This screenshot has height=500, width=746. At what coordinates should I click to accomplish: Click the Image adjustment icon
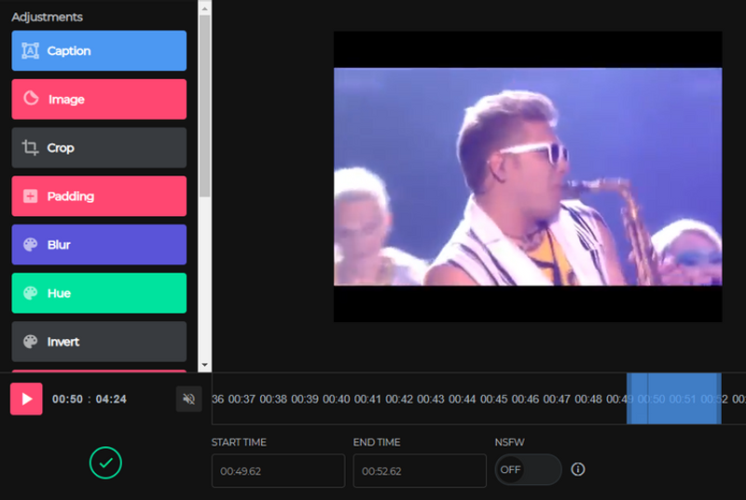point(30,99)
